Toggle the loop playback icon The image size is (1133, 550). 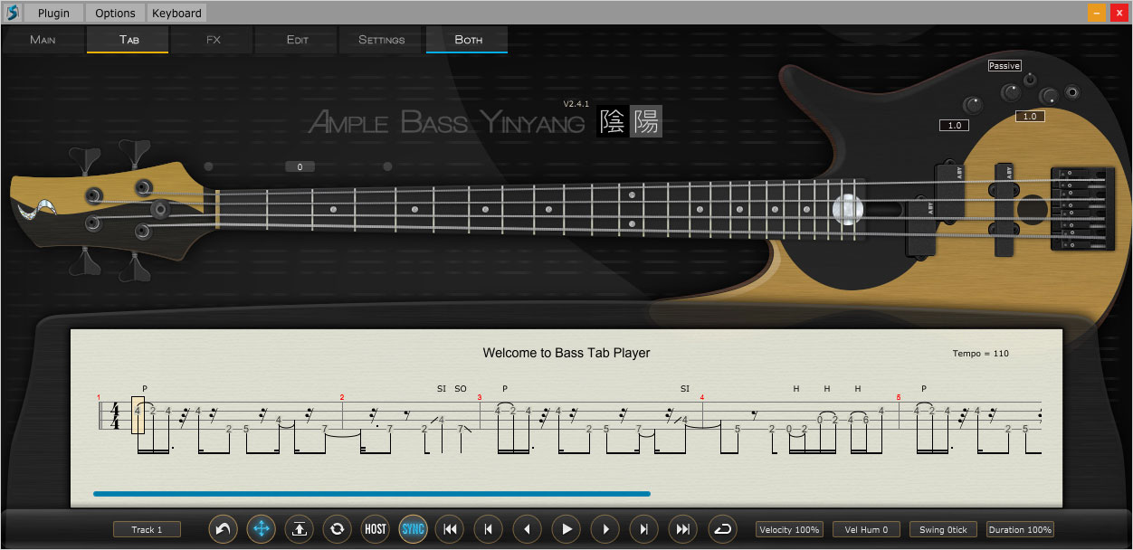[721, 529]
